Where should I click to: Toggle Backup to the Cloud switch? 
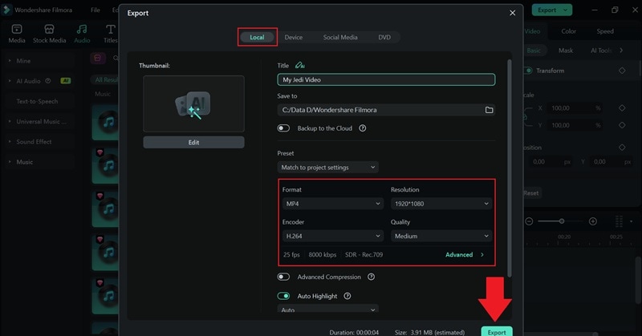coord(283,128)
